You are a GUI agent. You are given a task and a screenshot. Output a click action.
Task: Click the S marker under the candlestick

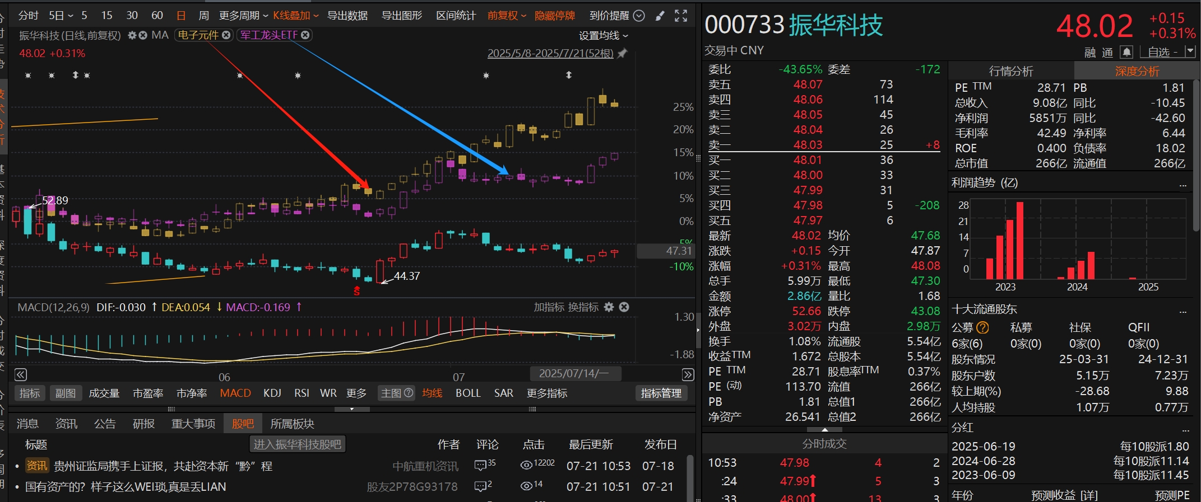click(x=356, y=291)
